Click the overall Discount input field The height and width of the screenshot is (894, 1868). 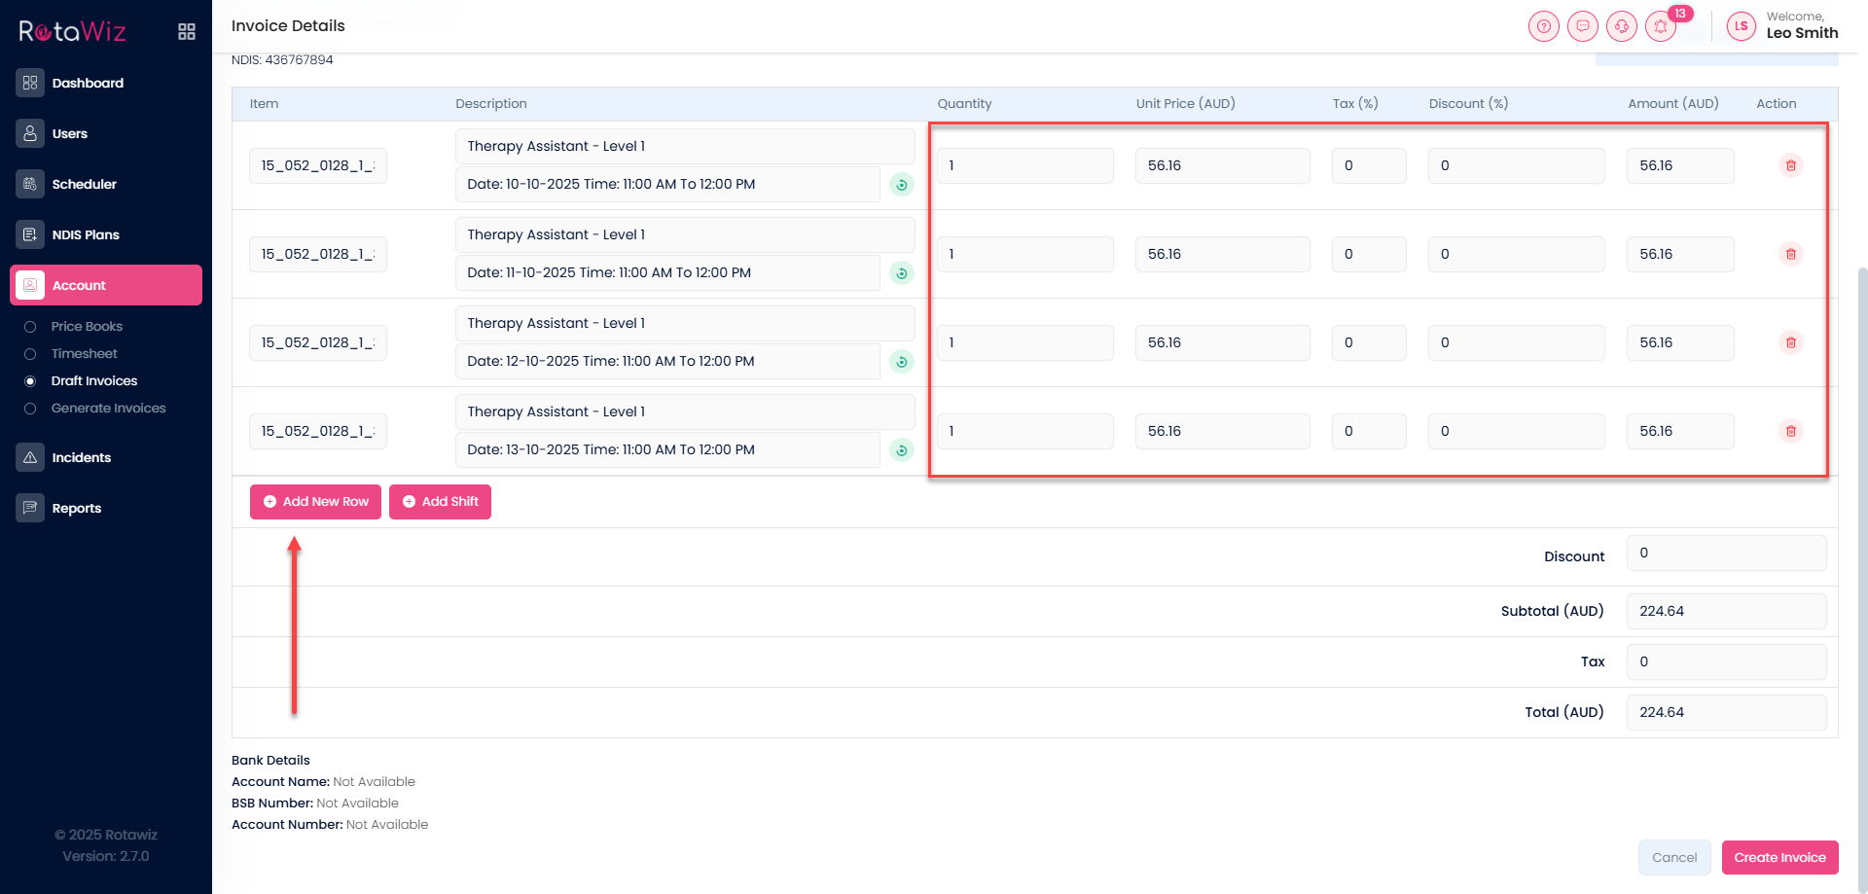[x=1725, y=554]
